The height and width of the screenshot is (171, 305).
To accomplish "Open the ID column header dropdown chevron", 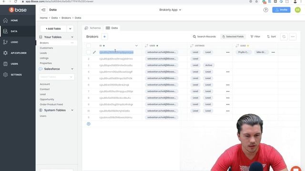I will [136, 46].
